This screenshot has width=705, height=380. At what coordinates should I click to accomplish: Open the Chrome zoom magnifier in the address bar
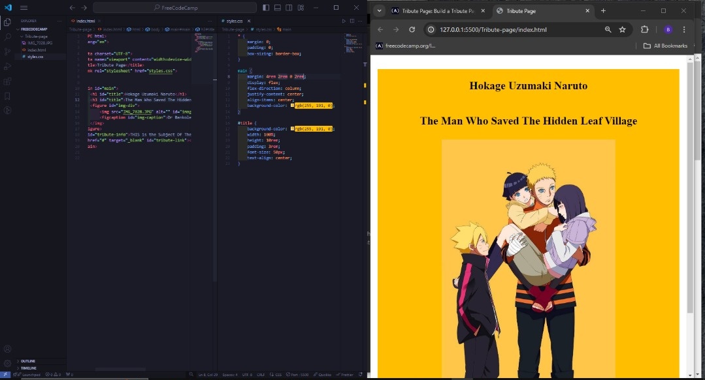(x=608, y=29)
